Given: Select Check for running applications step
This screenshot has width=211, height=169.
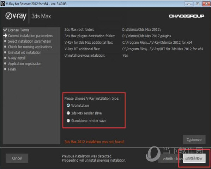Looking at the screenshot, I should (30, 47).
